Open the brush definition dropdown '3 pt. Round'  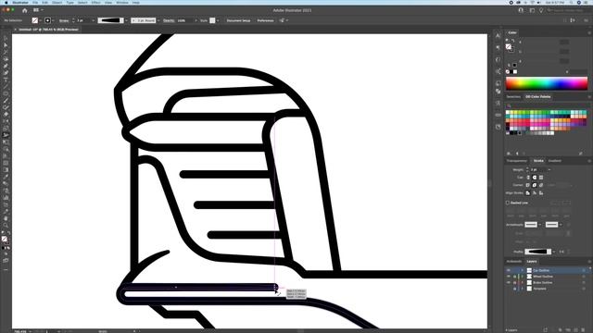coord(158,20)
